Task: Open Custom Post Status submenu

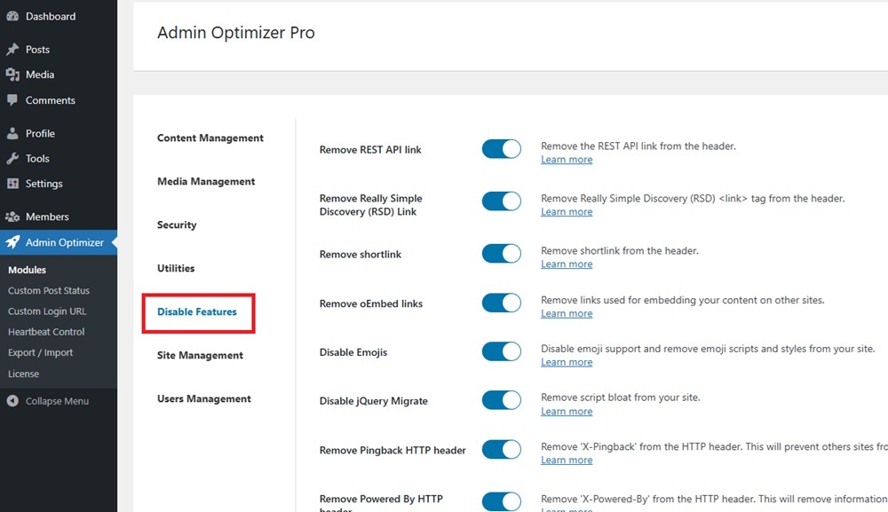Action: [49, 291]
